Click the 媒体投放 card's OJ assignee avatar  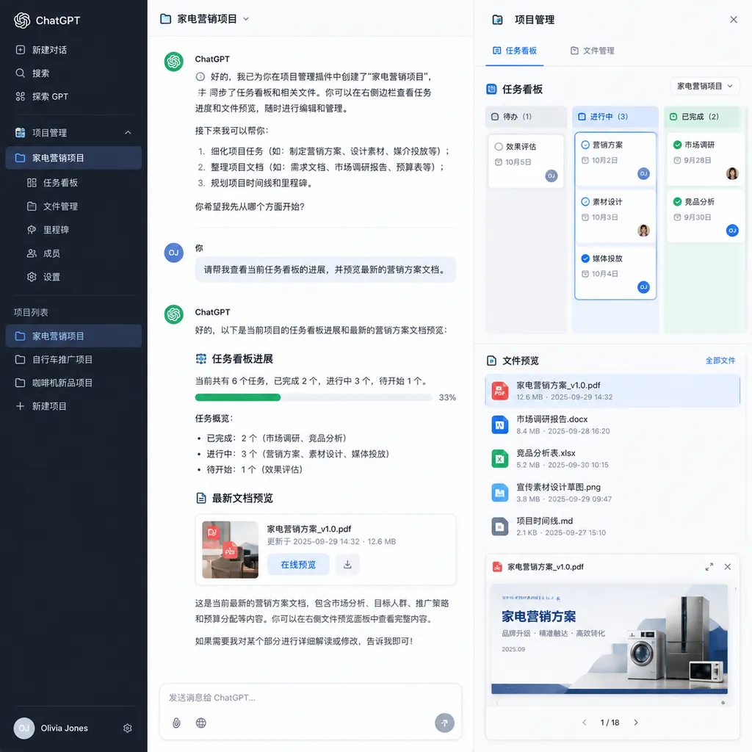click(643, 287)
